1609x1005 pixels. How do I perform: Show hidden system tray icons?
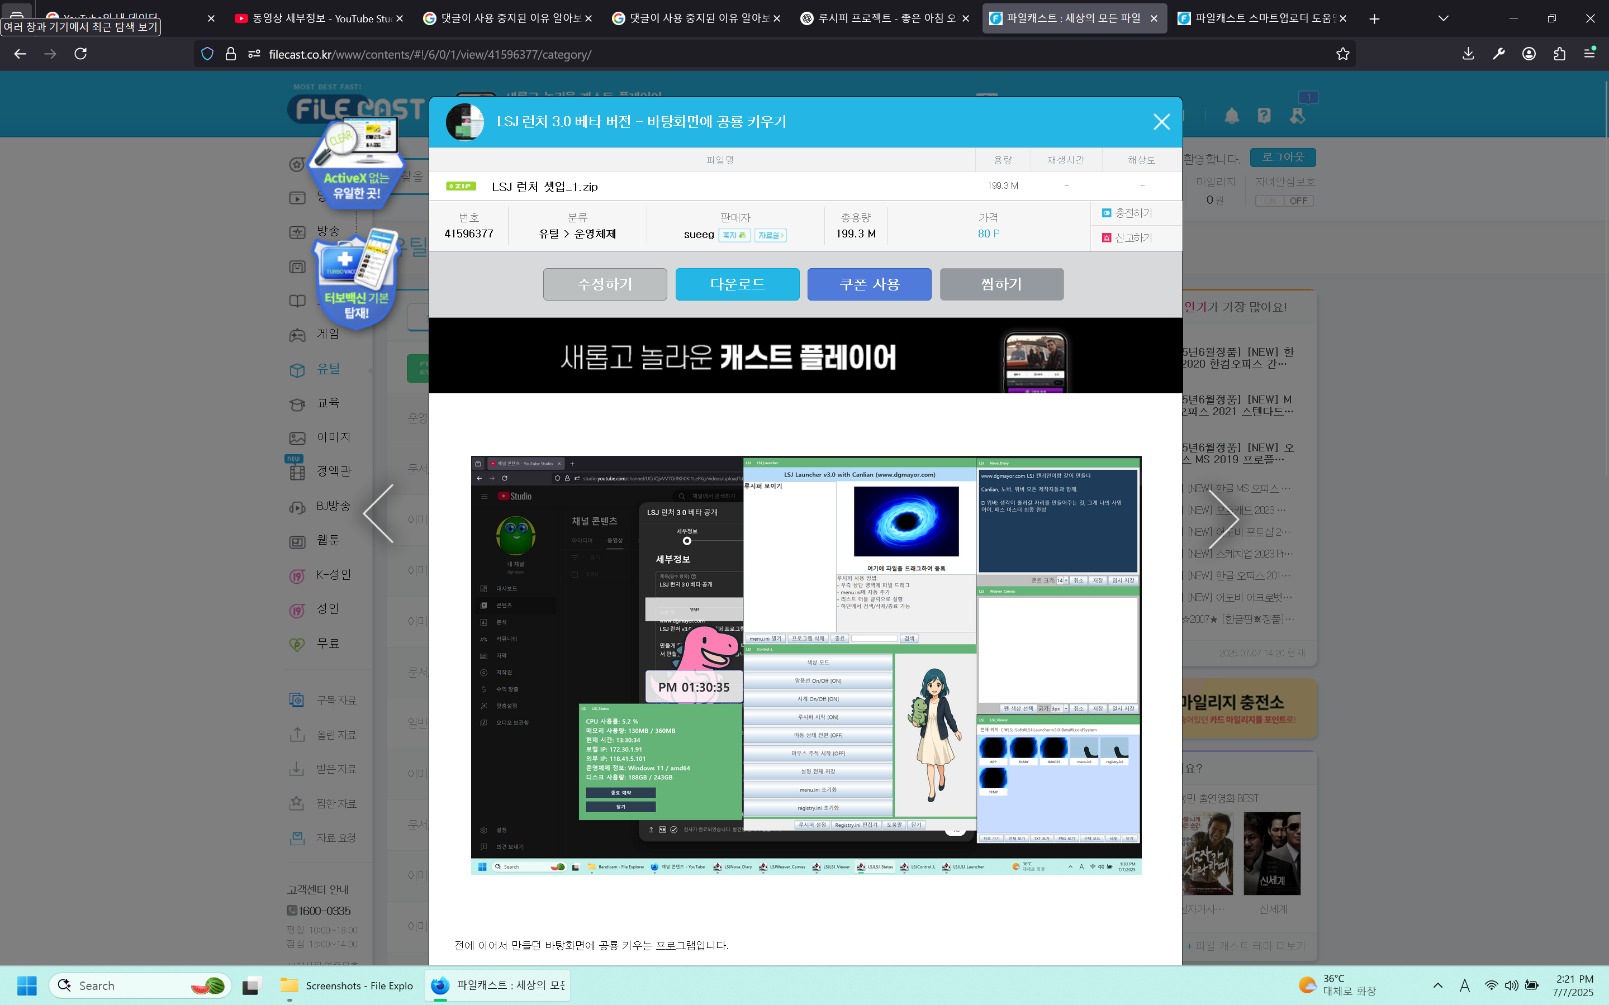(x=1437, y=985)
